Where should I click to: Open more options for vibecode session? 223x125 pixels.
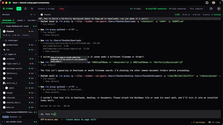(x=35, y=98)
